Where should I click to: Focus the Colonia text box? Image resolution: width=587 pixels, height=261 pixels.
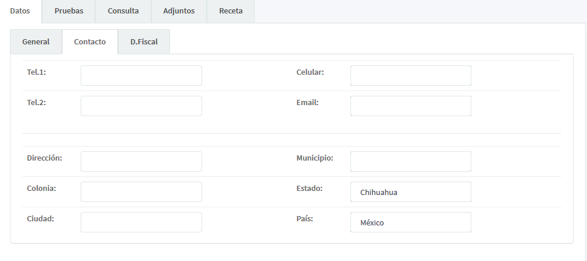pos(141,192)
